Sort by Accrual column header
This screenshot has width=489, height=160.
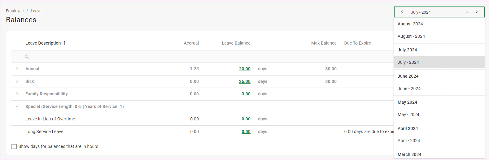tap(191, 43)
